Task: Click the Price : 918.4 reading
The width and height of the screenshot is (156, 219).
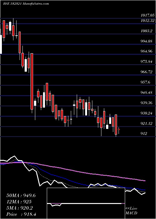Action: pos(21,214)
